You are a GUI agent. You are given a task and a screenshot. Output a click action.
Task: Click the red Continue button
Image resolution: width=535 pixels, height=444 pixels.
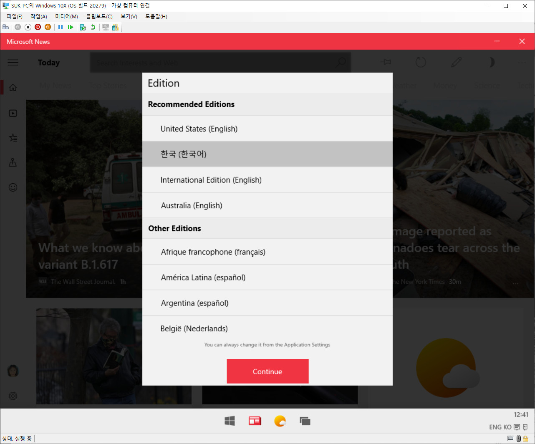pos(267,371)
